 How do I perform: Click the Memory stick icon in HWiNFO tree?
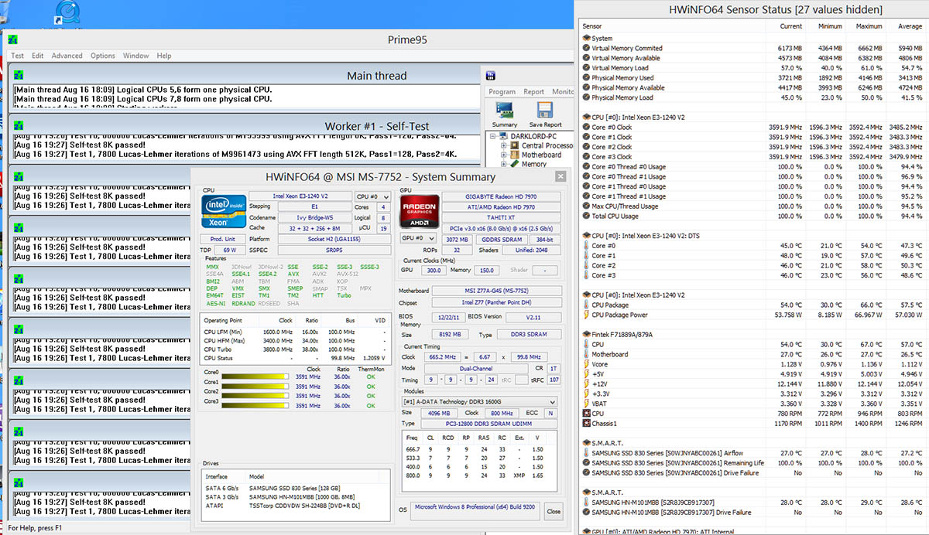pos(514,164)
